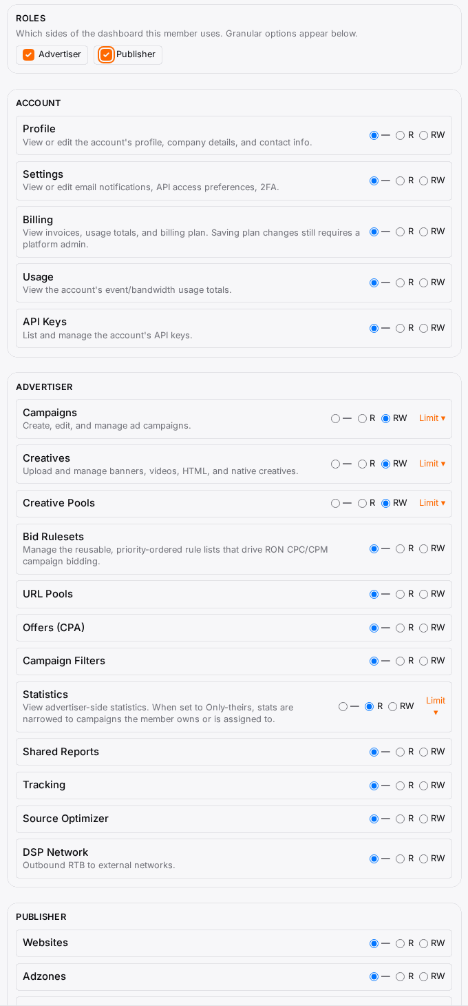The height and width of the screenshot is (1006, 468).
Task: Expand Limit dropdown for Campaigns
Action: coord(432,418)
